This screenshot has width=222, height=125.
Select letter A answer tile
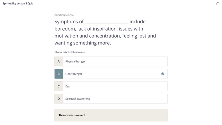click(x=59, y=61)
